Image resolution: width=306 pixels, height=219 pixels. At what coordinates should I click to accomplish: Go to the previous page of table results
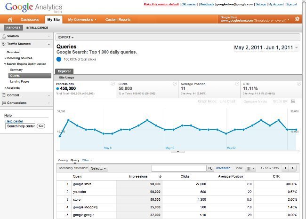click(284, 168)
